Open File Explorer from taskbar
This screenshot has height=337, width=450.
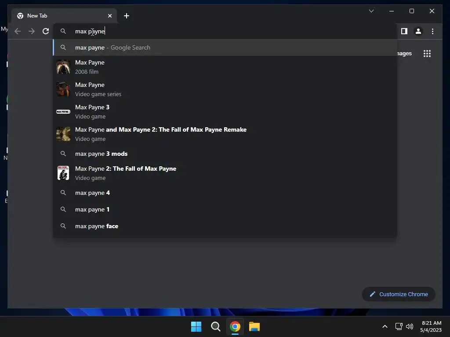pyautogui.click(x=254, y=326)
